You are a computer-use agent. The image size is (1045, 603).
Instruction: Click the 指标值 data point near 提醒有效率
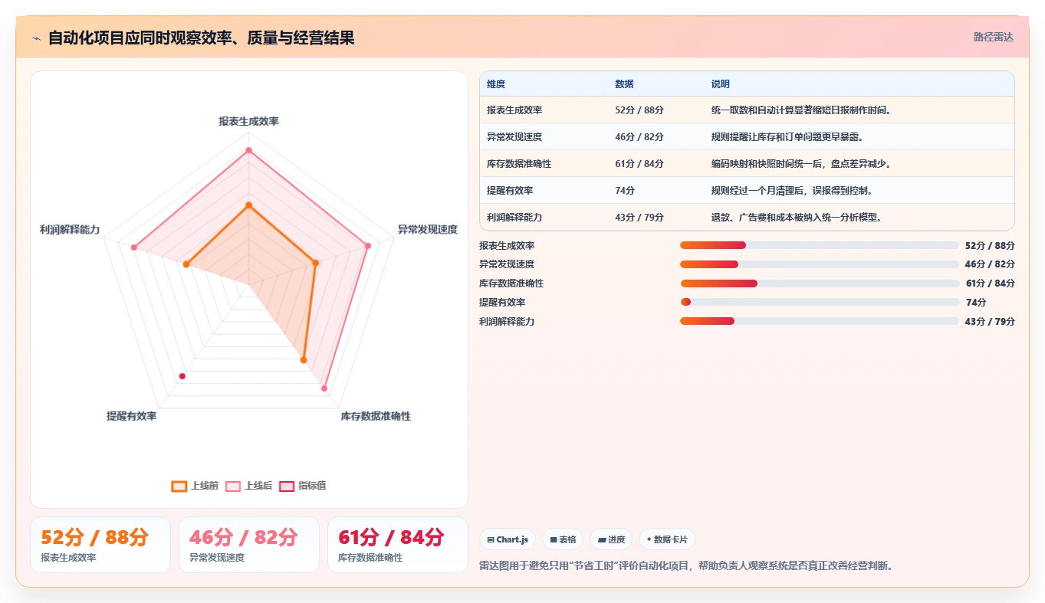tap(182, 376)
